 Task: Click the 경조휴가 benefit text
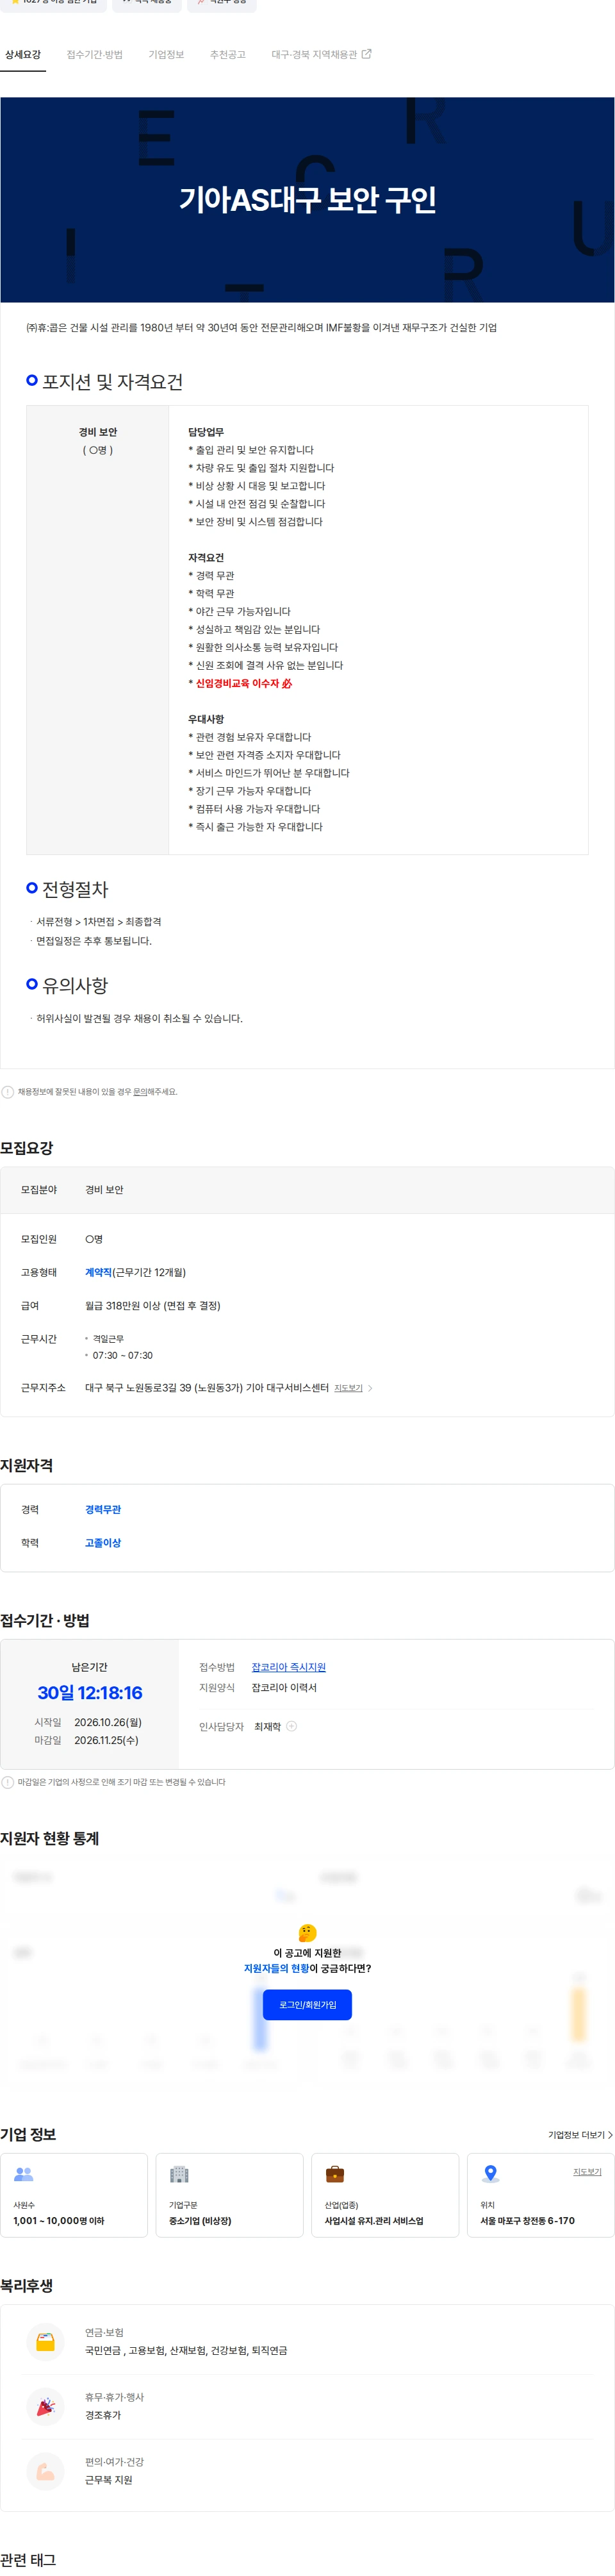pos(103,2414)
